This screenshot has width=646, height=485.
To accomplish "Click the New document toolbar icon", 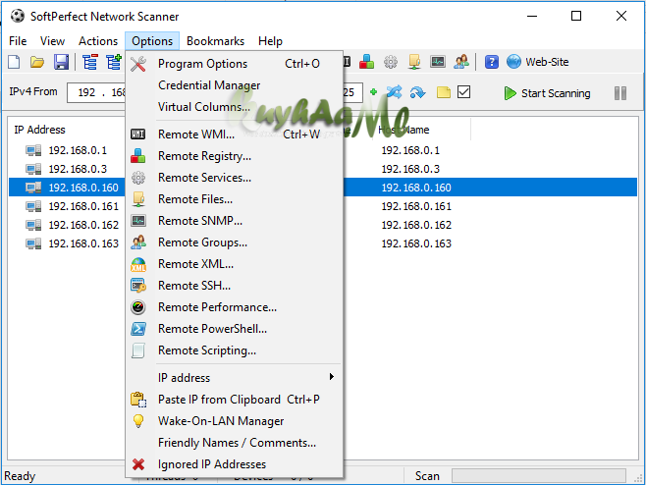I will (x=14, y=62).
